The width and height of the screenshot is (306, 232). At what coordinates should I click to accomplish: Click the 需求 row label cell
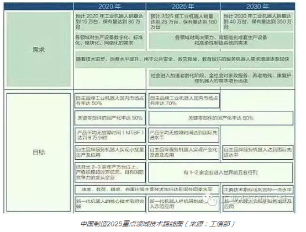click(39, 50)
